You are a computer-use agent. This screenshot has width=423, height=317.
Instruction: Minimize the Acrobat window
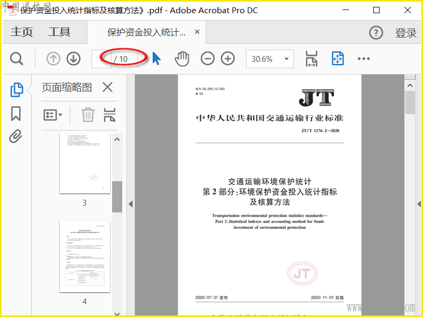point(346,10)
